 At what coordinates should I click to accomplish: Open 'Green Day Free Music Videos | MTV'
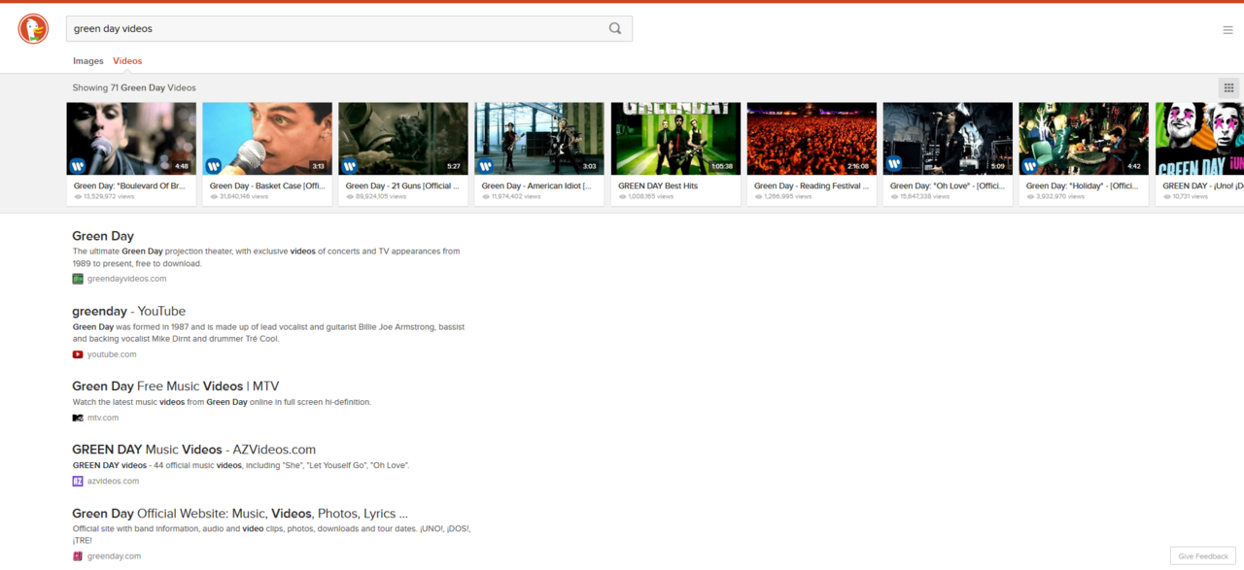[175, 386]
